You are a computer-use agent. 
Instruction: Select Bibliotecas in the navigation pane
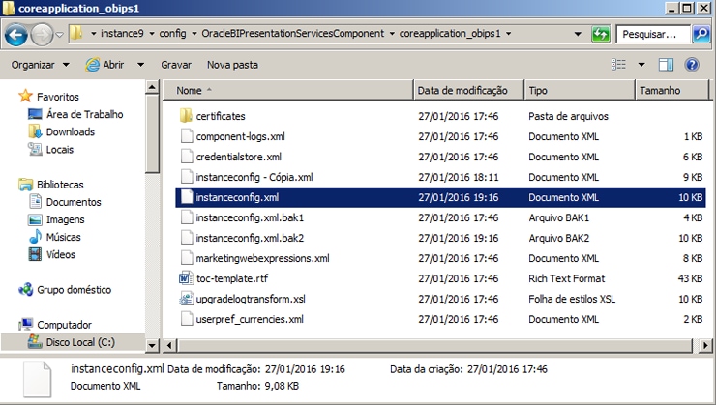[60, 185]
